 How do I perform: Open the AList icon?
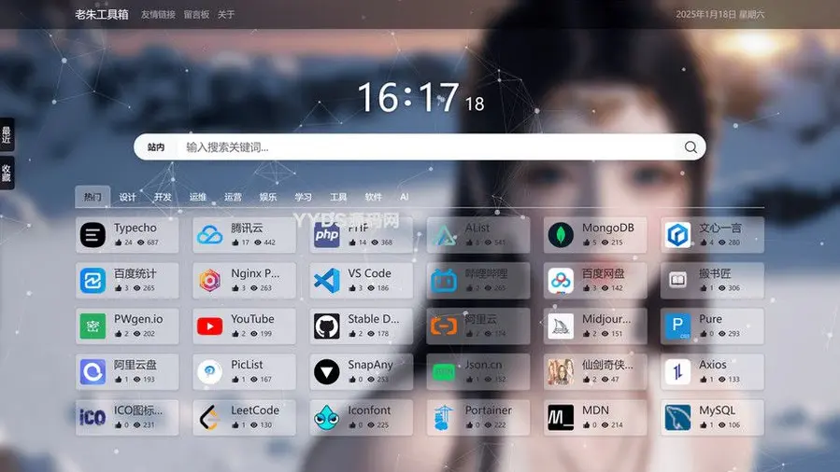point(444,235)
